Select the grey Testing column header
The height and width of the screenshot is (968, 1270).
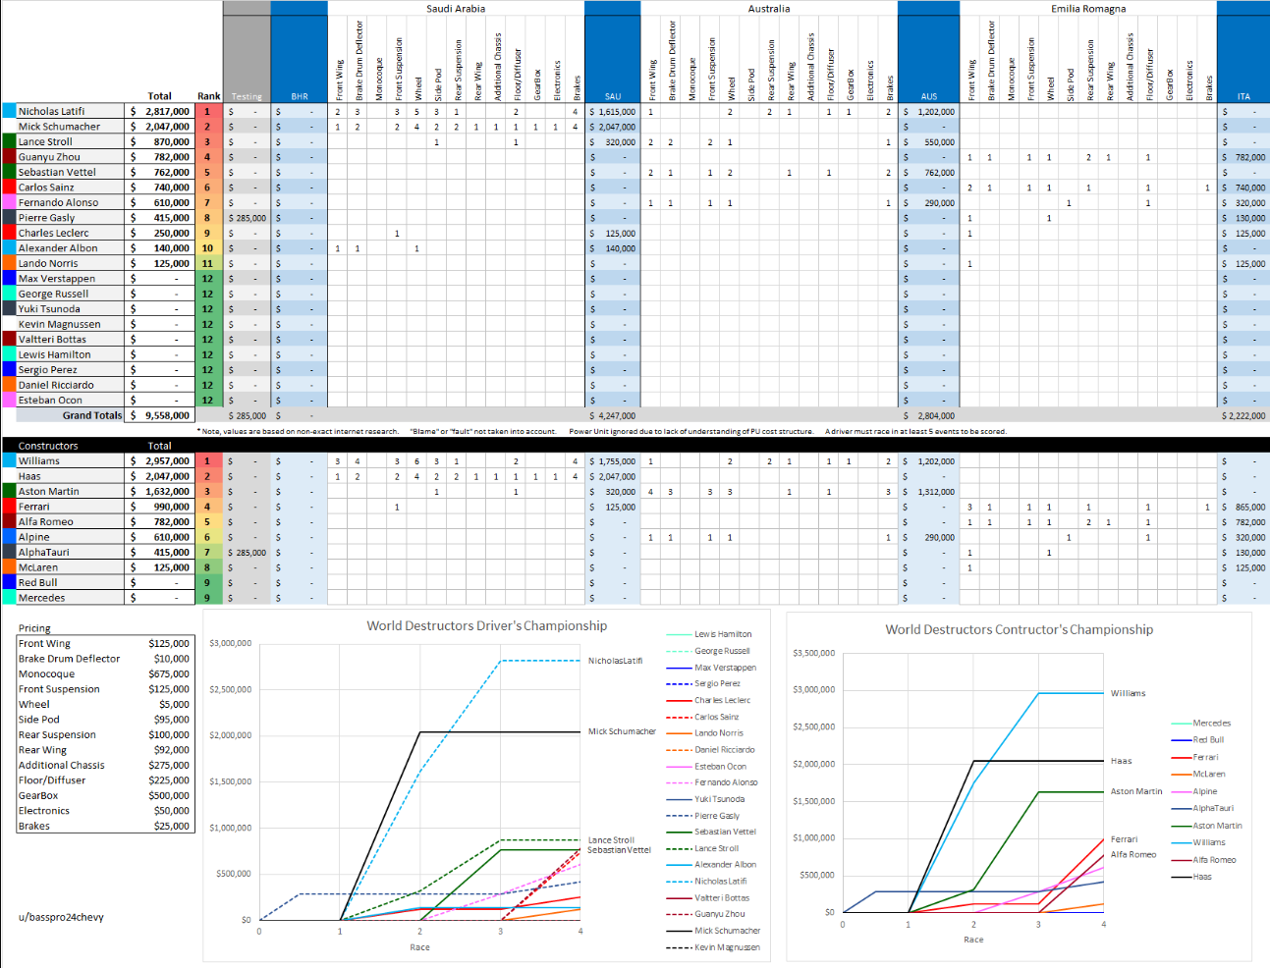point(247,96)
